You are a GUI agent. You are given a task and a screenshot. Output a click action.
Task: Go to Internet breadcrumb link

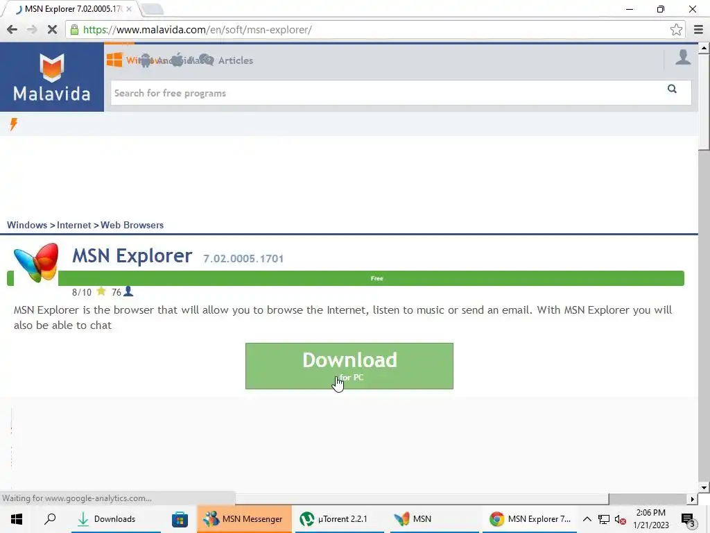tap(73, 226)
